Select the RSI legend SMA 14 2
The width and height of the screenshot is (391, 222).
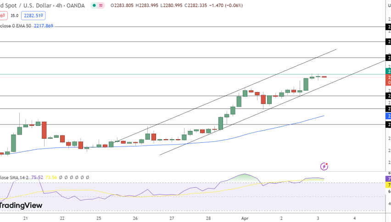tap(15, 178)
